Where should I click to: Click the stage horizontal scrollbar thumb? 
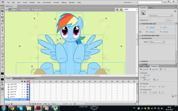coord(70,75)
